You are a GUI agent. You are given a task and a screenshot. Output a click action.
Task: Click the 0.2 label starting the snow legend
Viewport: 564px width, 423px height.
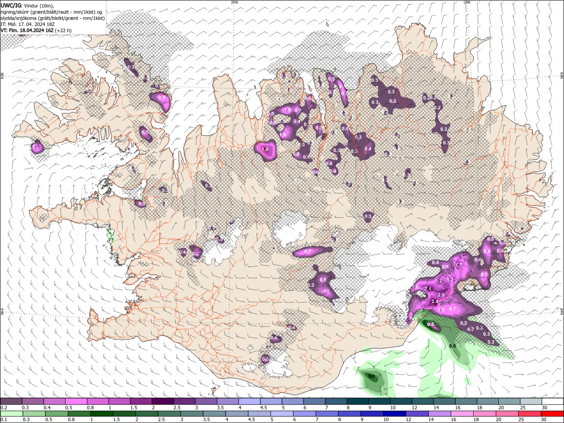click(x=4, y=408)
